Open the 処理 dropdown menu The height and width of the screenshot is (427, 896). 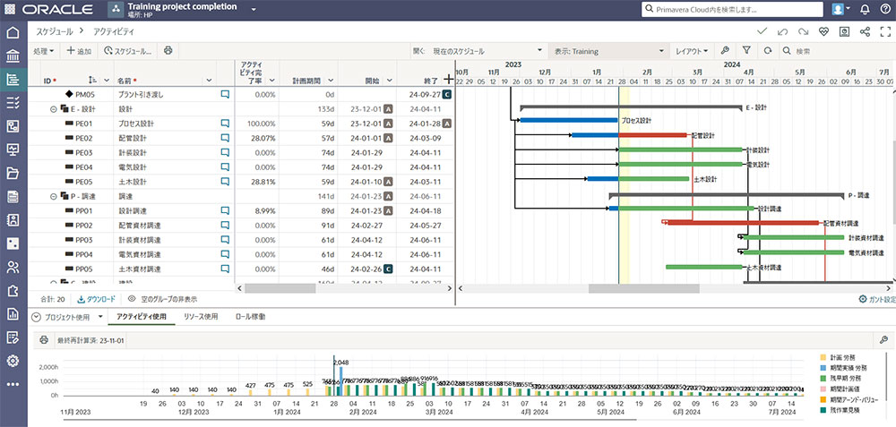point(43,51)
